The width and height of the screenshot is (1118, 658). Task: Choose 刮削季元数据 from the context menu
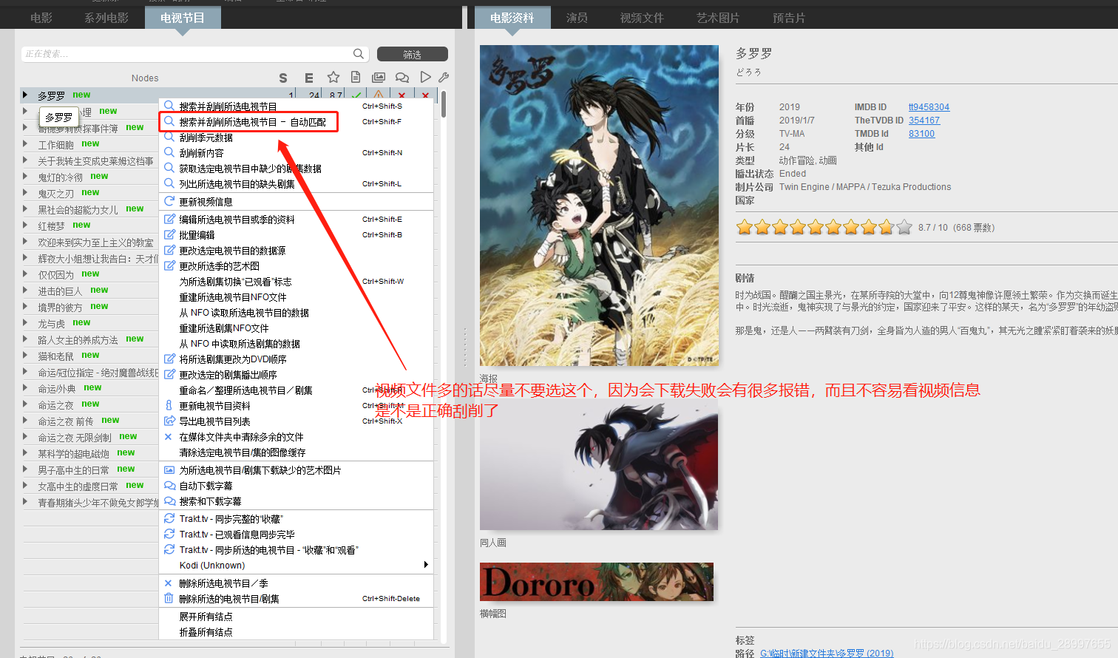(x=206, y=138)
